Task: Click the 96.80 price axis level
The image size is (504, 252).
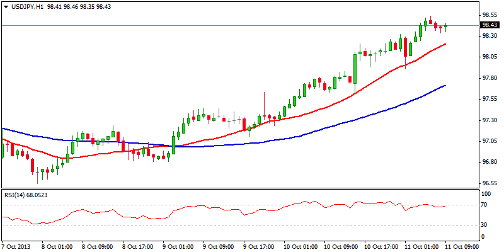Action: pos(490,162)
